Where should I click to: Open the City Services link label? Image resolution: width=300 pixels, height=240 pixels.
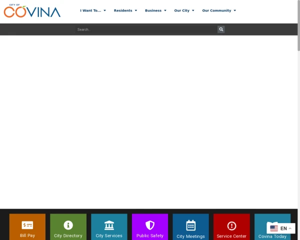(x=109, y=235)
